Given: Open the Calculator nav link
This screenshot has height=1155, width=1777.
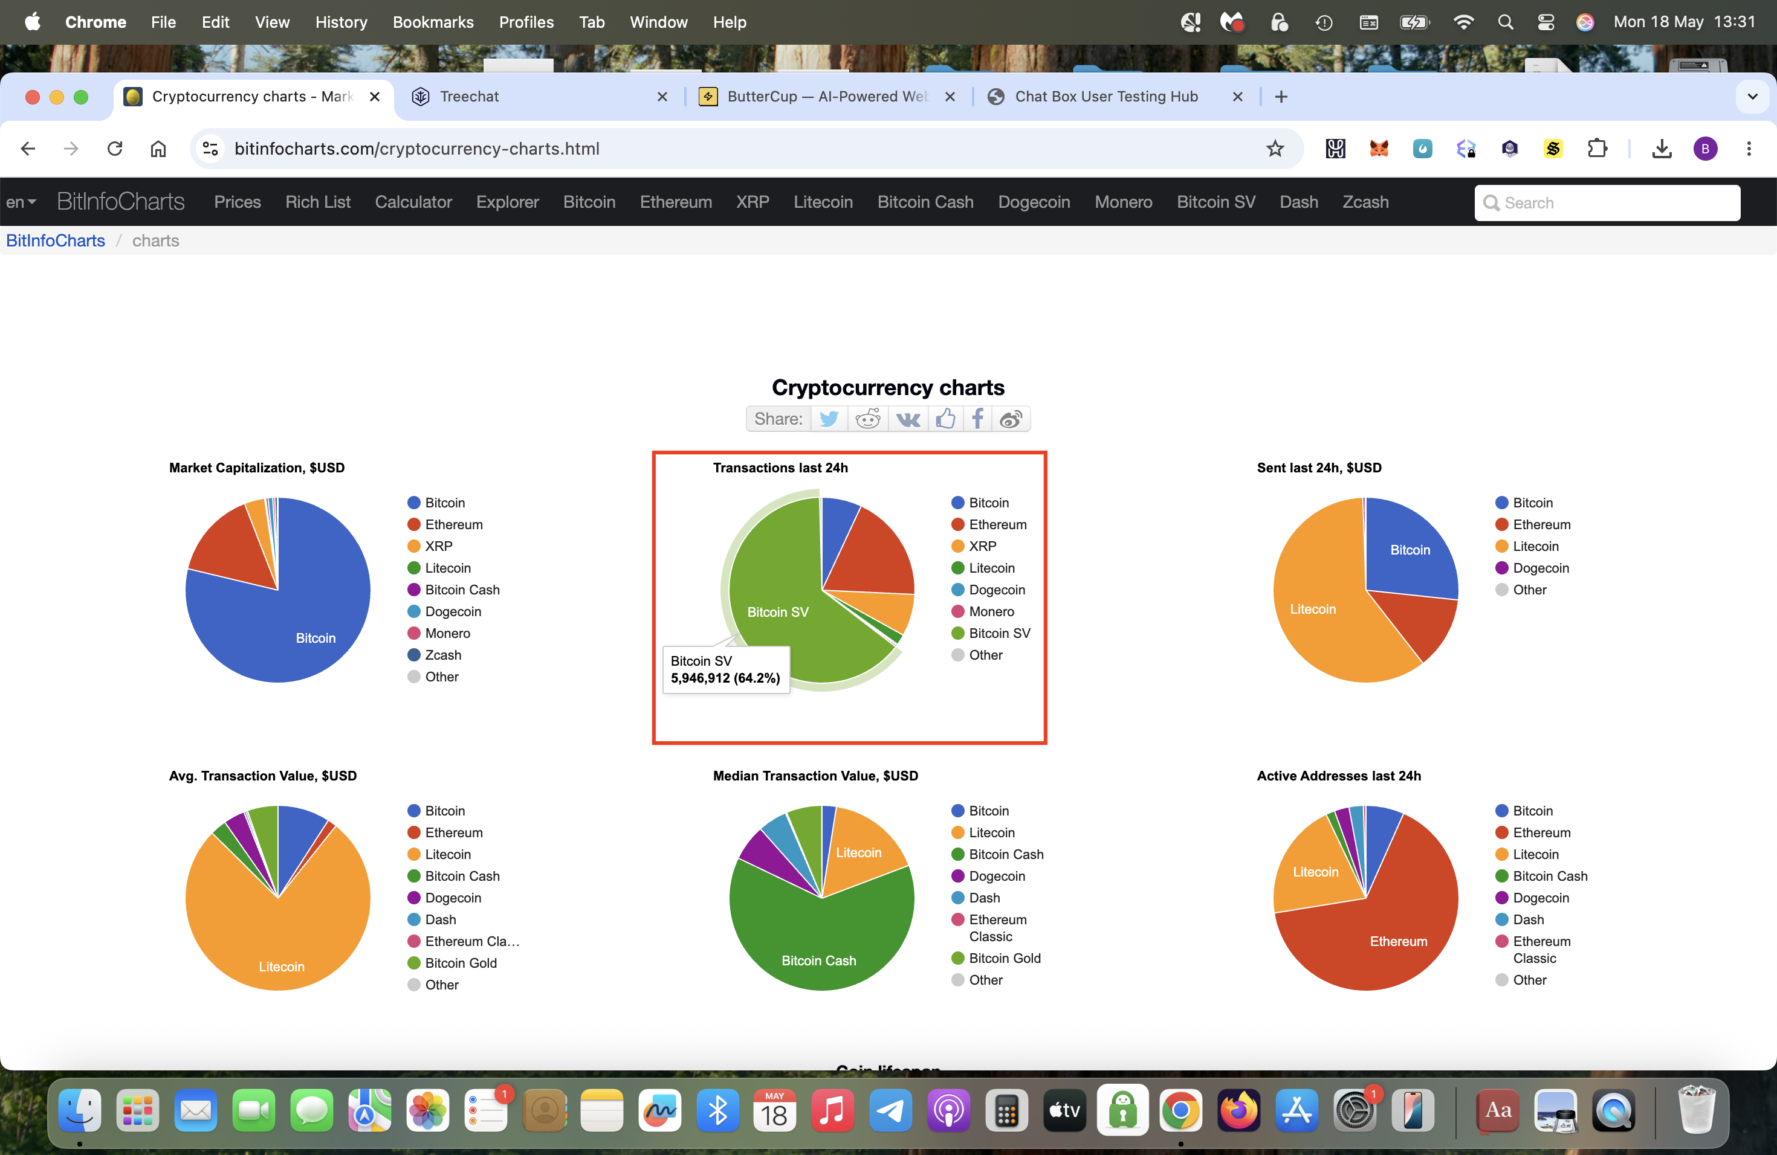Looking at the screenshot, I should [413, 202].
